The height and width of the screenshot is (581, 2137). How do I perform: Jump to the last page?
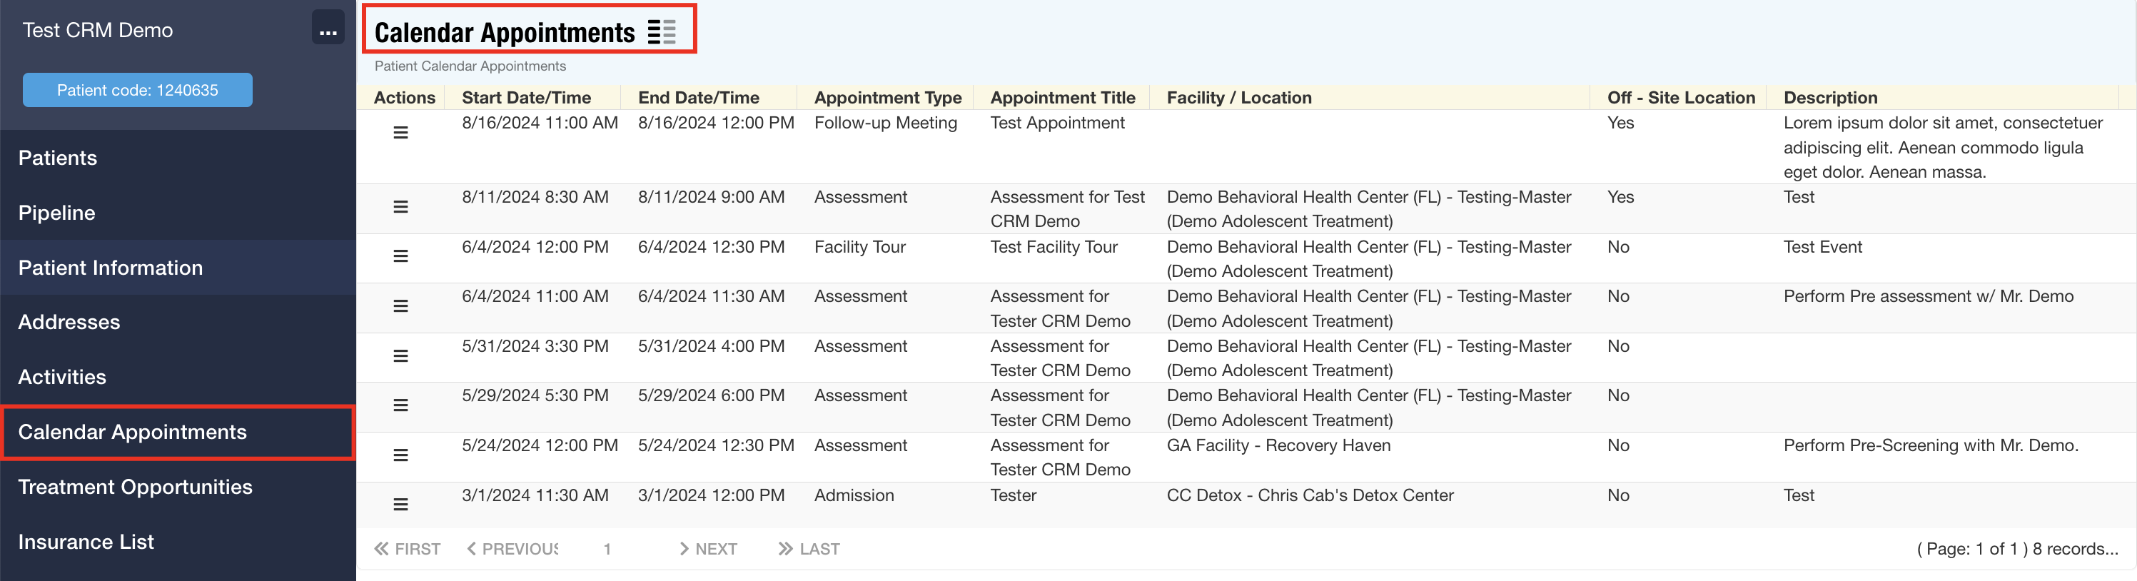pos(809,549)
